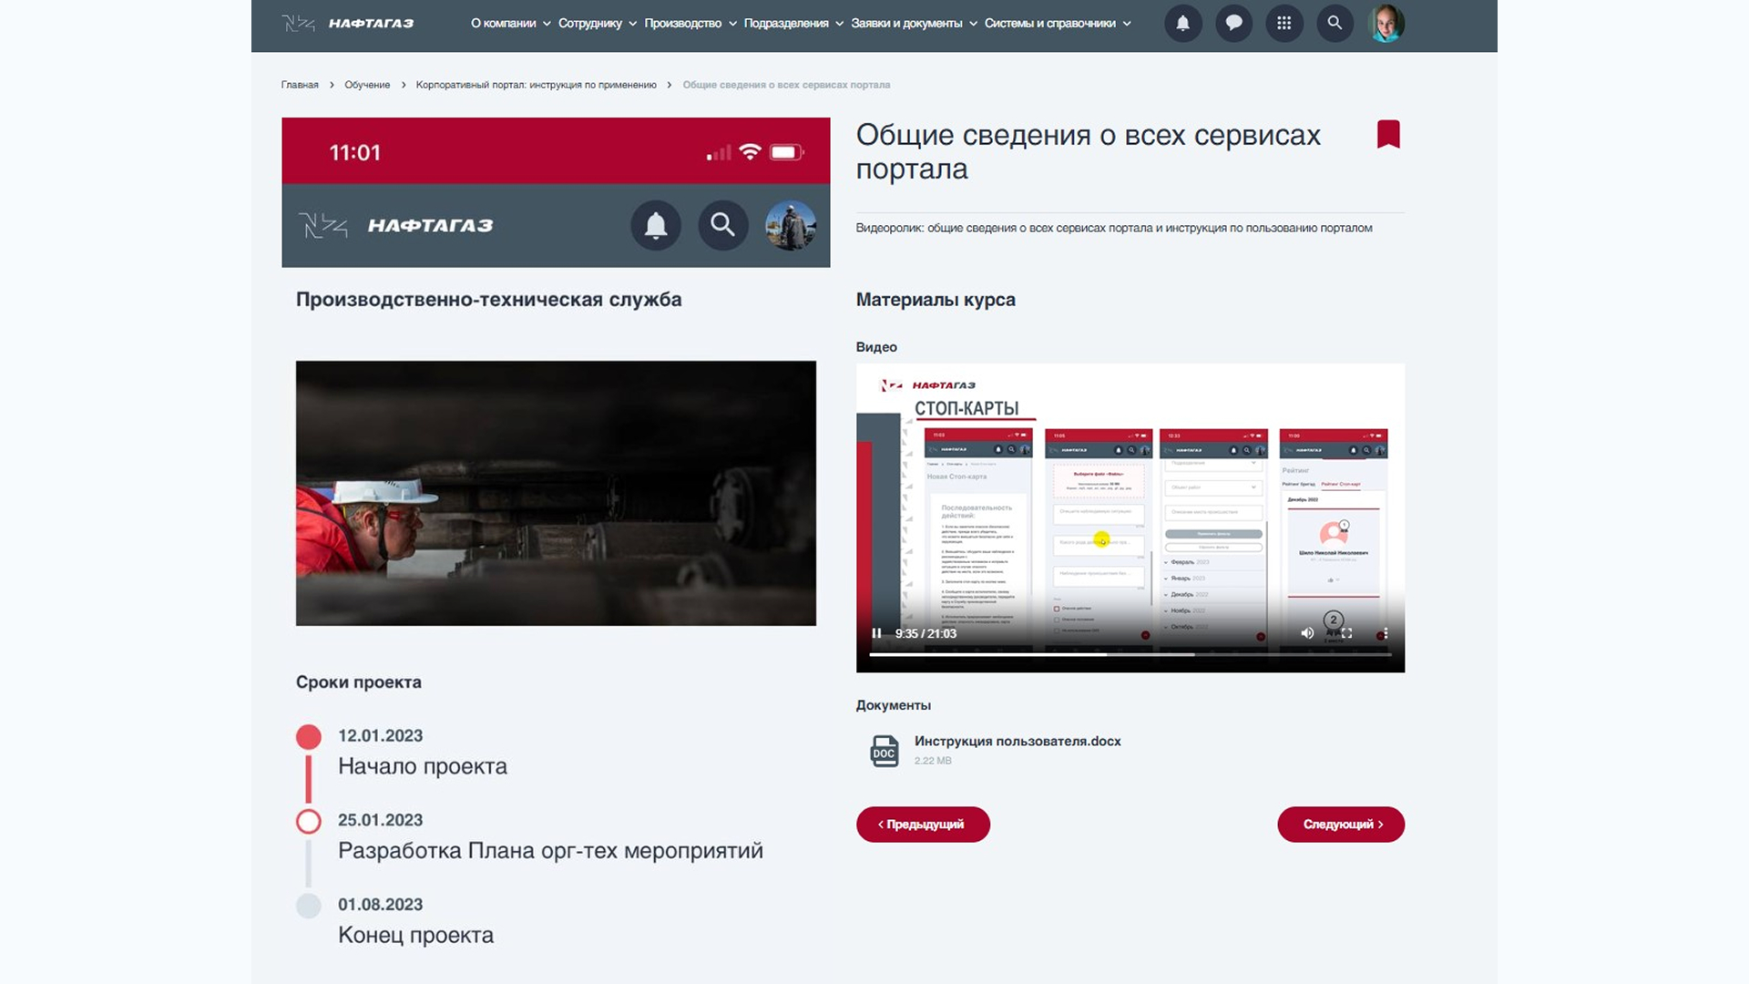Click the Видеоролик course description text
1749x984 pixels.
(1113, 228)
